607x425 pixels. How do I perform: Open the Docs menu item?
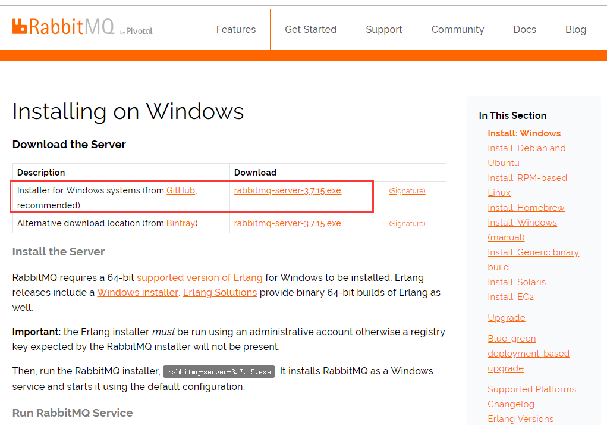click(x=524, y=29)
